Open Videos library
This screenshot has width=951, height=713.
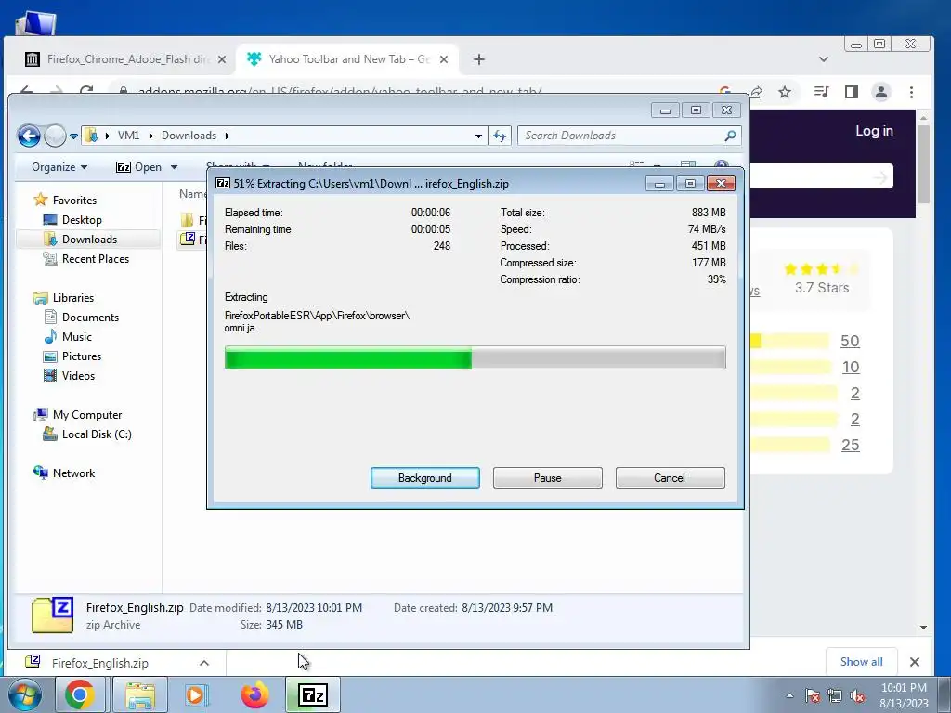tap(78, 375)
